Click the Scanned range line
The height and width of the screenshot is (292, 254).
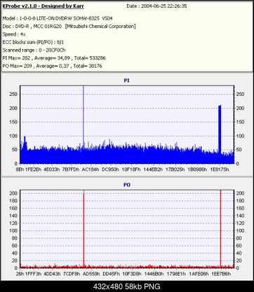point(34,50)
